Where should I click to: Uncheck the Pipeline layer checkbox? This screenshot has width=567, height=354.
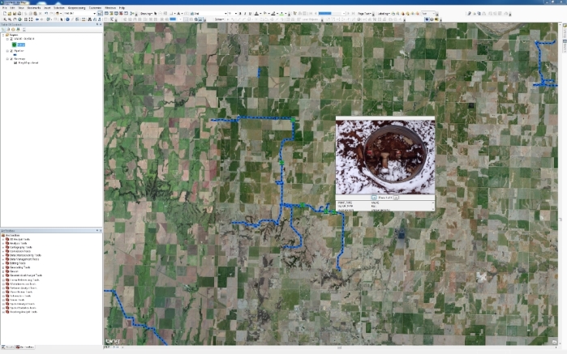[x=11, y=51]
